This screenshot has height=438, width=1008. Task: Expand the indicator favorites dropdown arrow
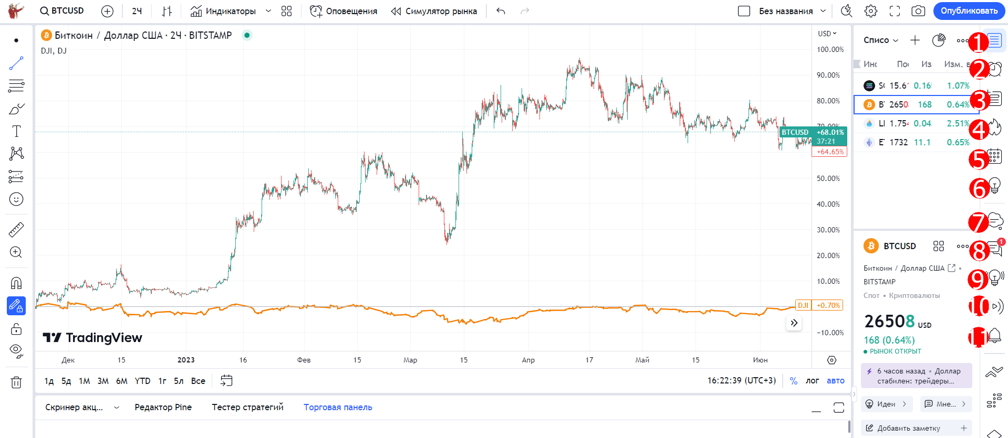pos(268,11)
